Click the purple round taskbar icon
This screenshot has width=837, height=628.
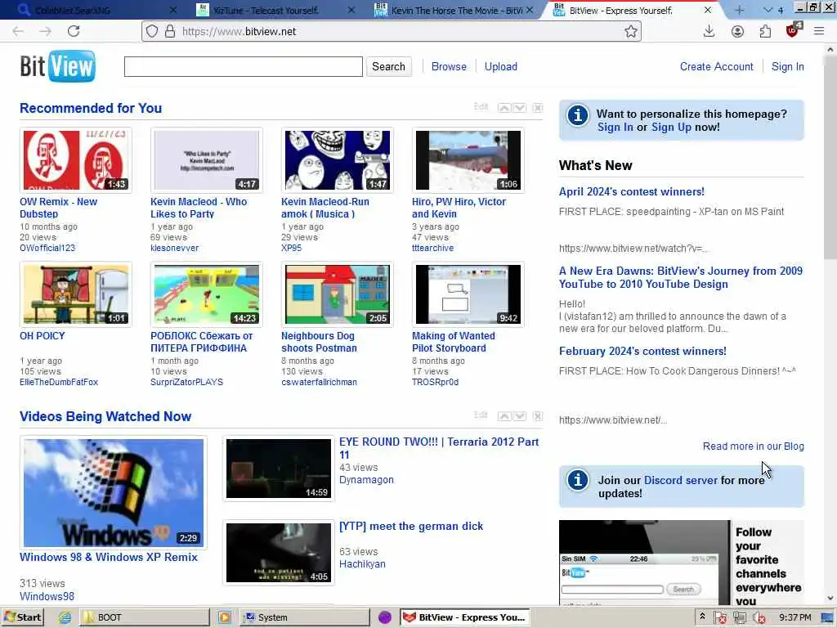(385, 617)
